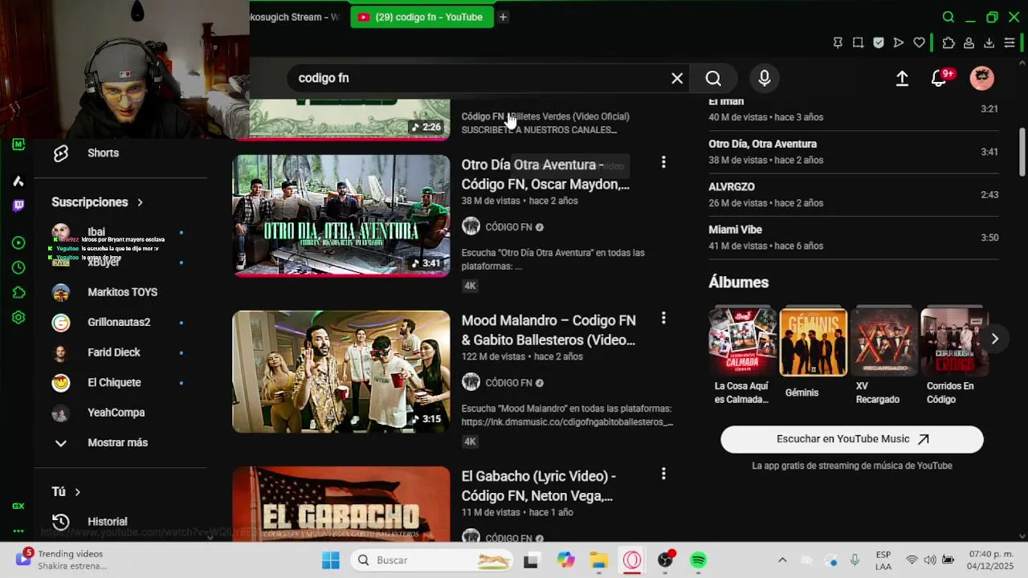Open YouTube notifications bell
The height and width of the screenshot is (578, 1028).
tap(938, 78)
